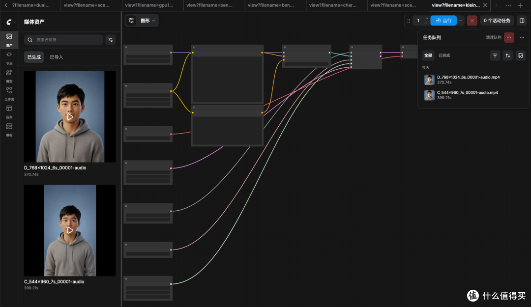Screen dimensions: 531x307
Task: Expand the ComfyUI logo dropdown chevron
Action: (x=15, y=22)
